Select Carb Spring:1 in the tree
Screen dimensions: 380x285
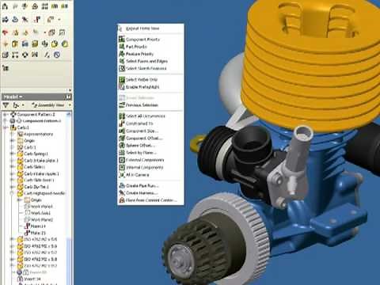click(36, 154)
